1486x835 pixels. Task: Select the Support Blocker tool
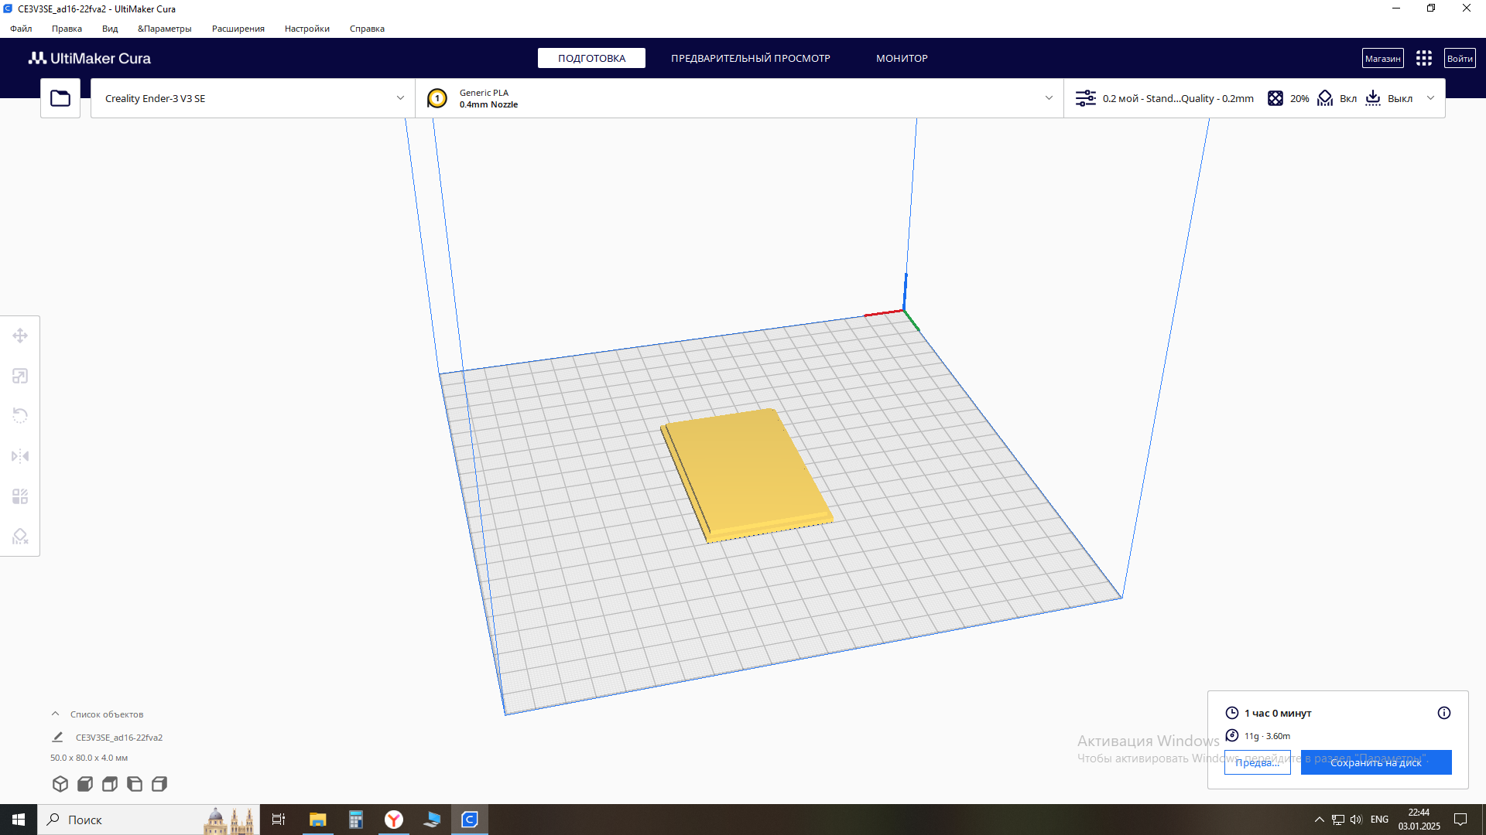[x=20, y=537]
